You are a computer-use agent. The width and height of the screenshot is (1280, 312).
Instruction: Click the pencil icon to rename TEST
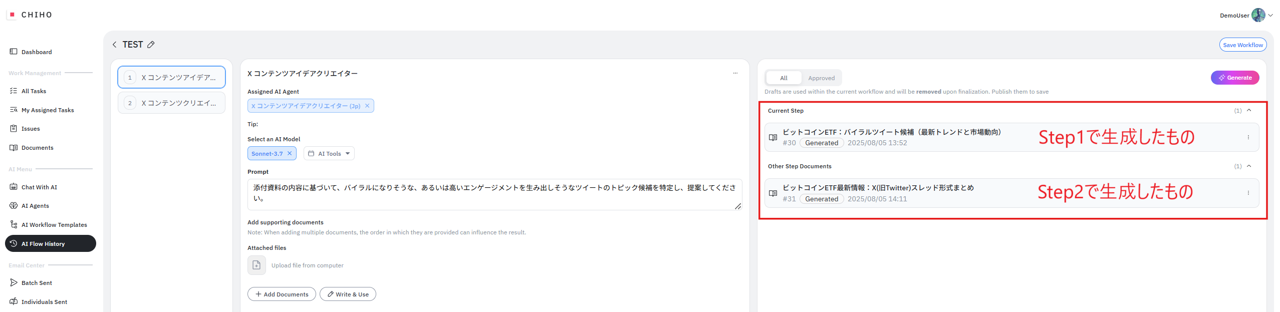pos(151,45)
